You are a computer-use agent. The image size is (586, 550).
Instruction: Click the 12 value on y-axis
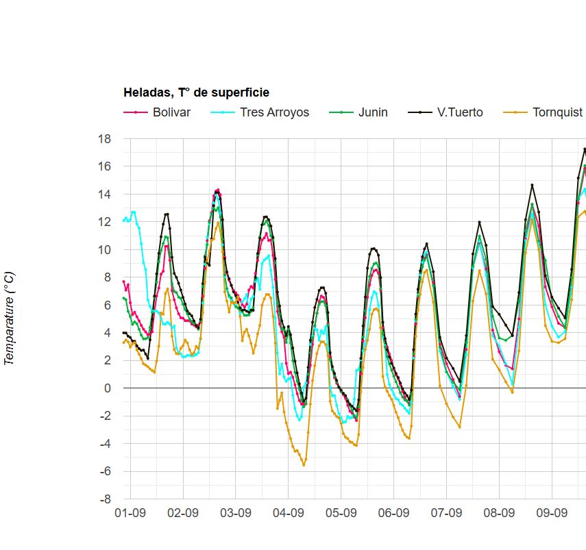click(105, 222)
